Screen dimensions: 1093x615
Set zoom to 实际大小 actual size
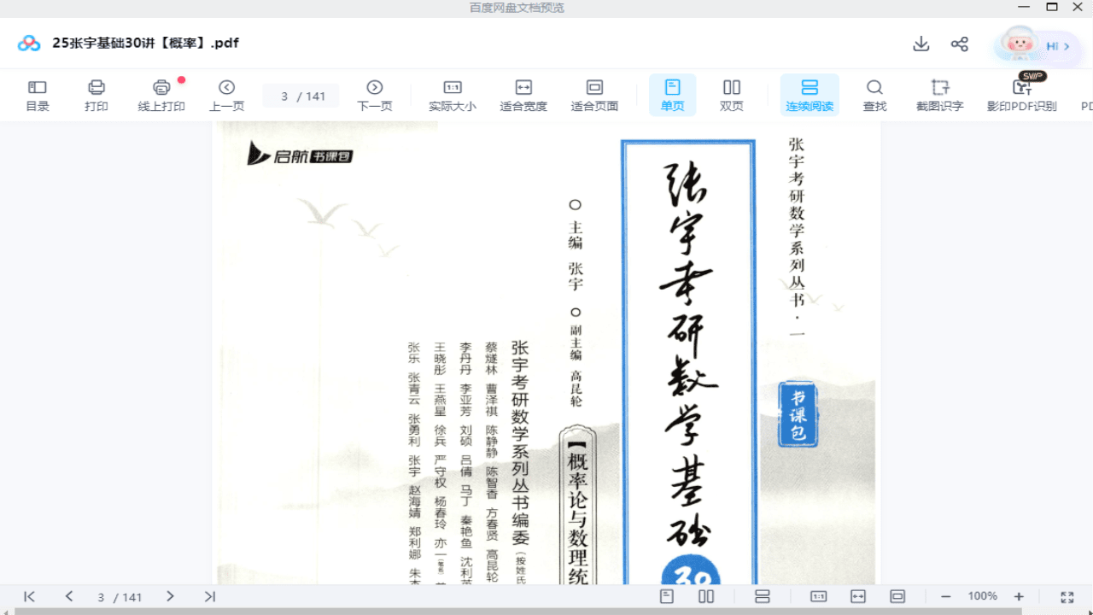453,95
